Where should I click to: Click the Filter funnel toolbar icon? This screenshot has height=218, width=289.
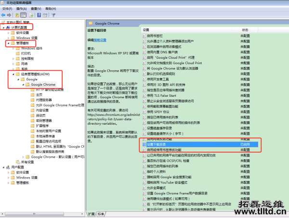[x=53, y=15]
